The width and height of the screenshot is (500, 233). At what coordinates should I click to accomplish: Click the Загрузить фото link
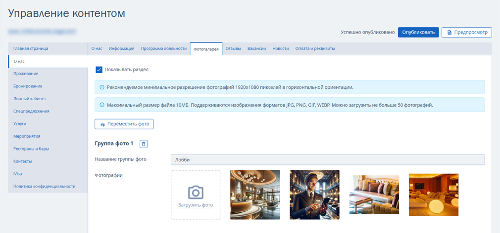pos(196,205)
